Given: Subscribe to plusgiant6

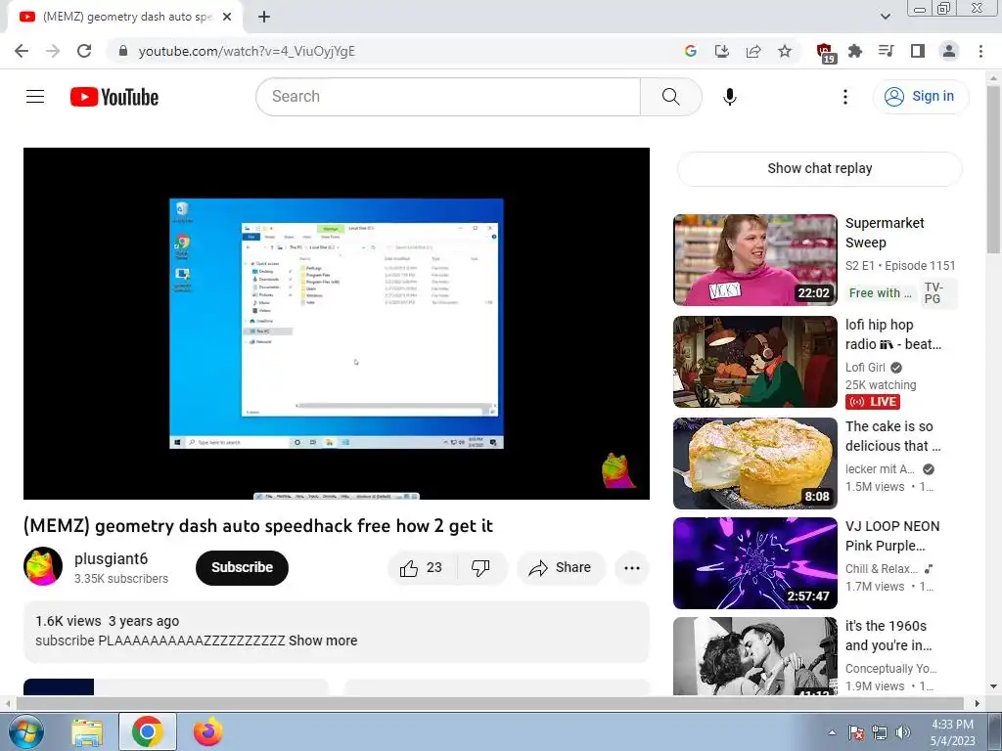Looking at the screenshot, I should point(243,568).
